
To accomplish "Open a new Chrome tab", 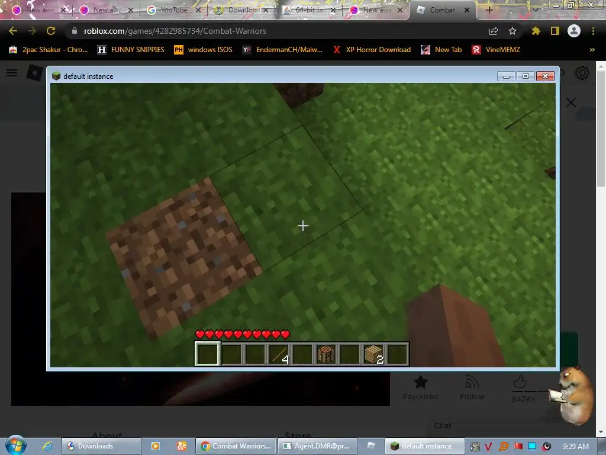I will [489, 10].
